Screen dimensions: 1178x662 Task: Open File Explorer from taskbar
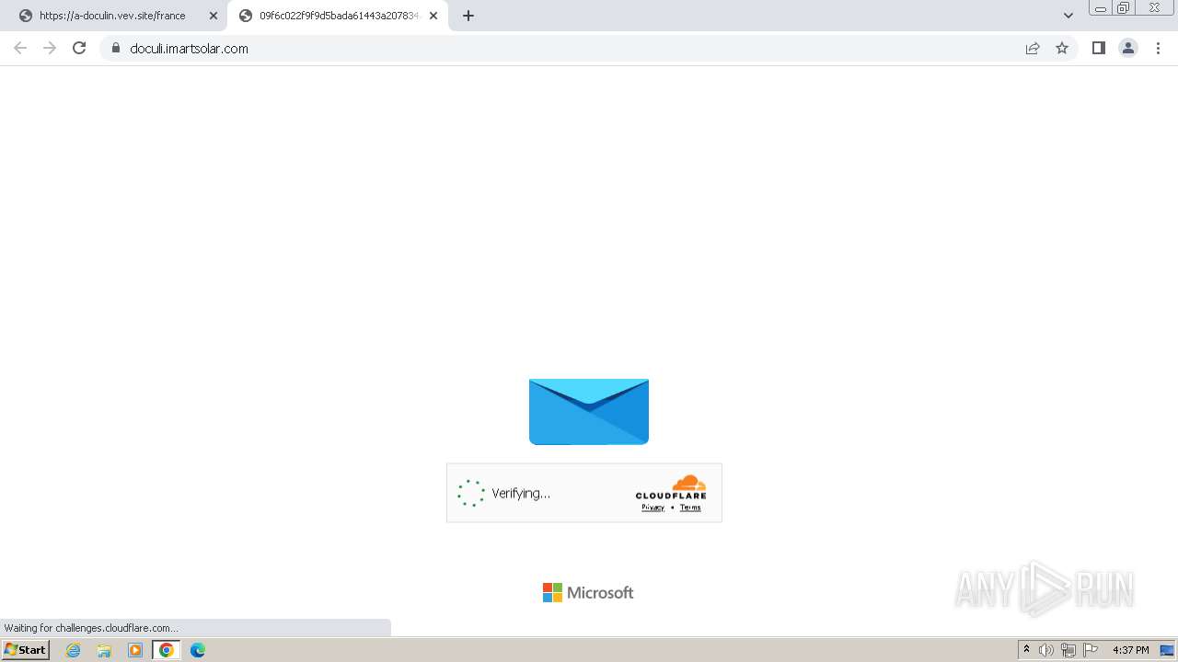104,650
